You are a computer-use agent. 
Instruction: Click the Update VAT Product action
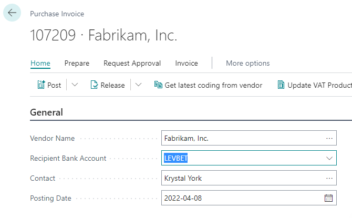click(319, 85)
